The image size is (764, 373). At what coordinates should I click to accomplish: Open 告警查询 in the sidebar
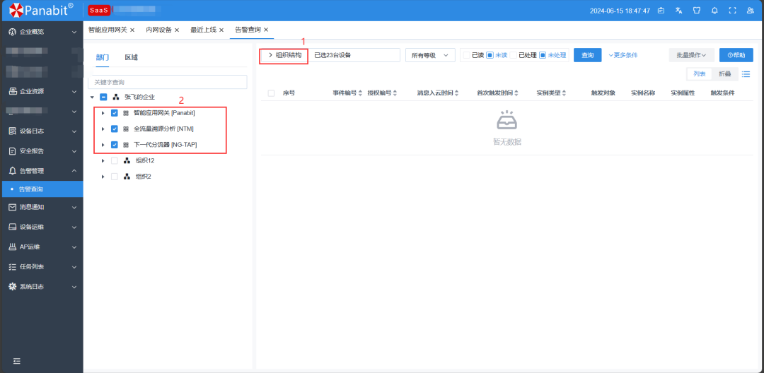pyautogui.click(x=42, y=189)
